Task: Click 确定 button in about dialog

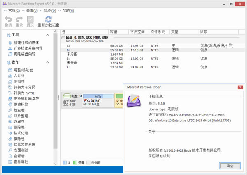Action: pos(230,166)
